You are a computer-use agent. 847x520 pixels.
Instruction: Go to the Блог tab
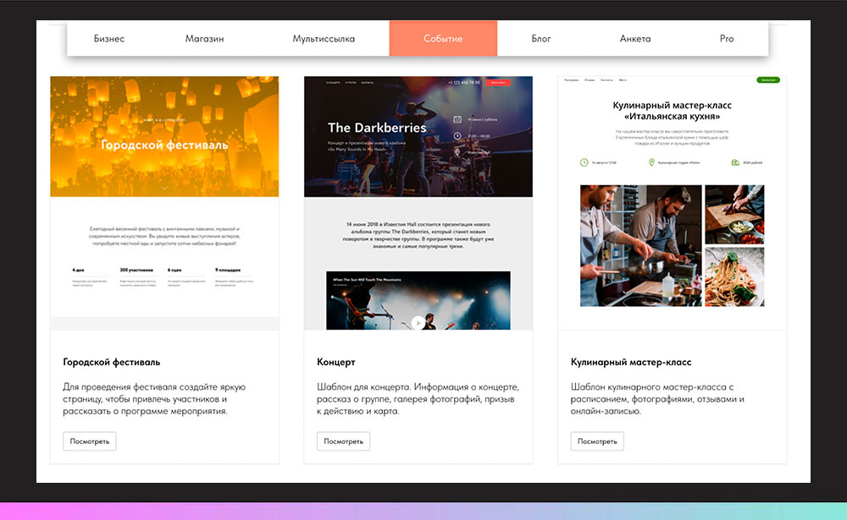(x=541, y=39)
